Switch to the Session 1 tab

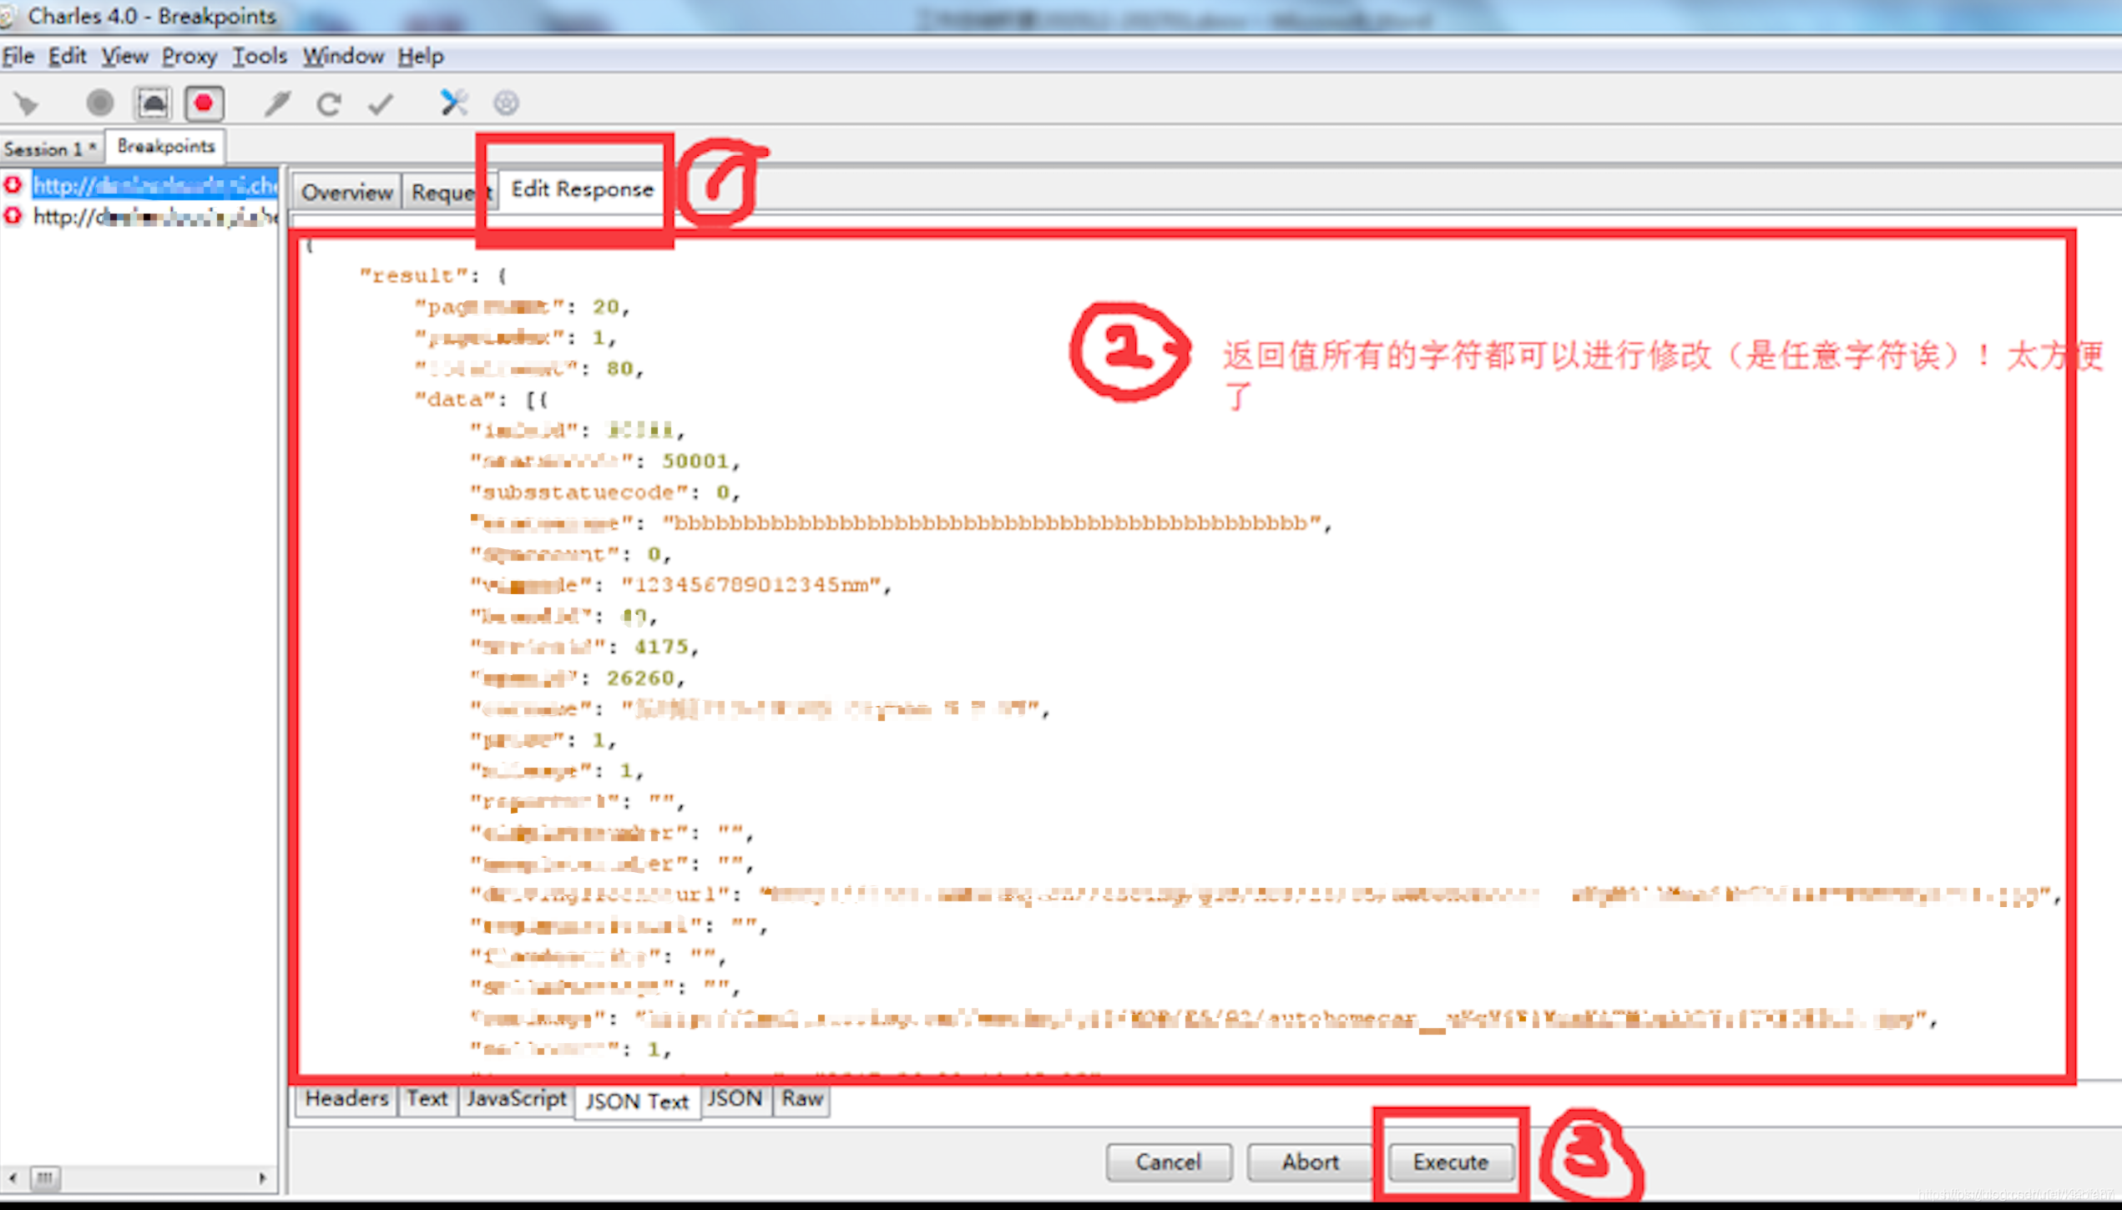pos(48,149)
